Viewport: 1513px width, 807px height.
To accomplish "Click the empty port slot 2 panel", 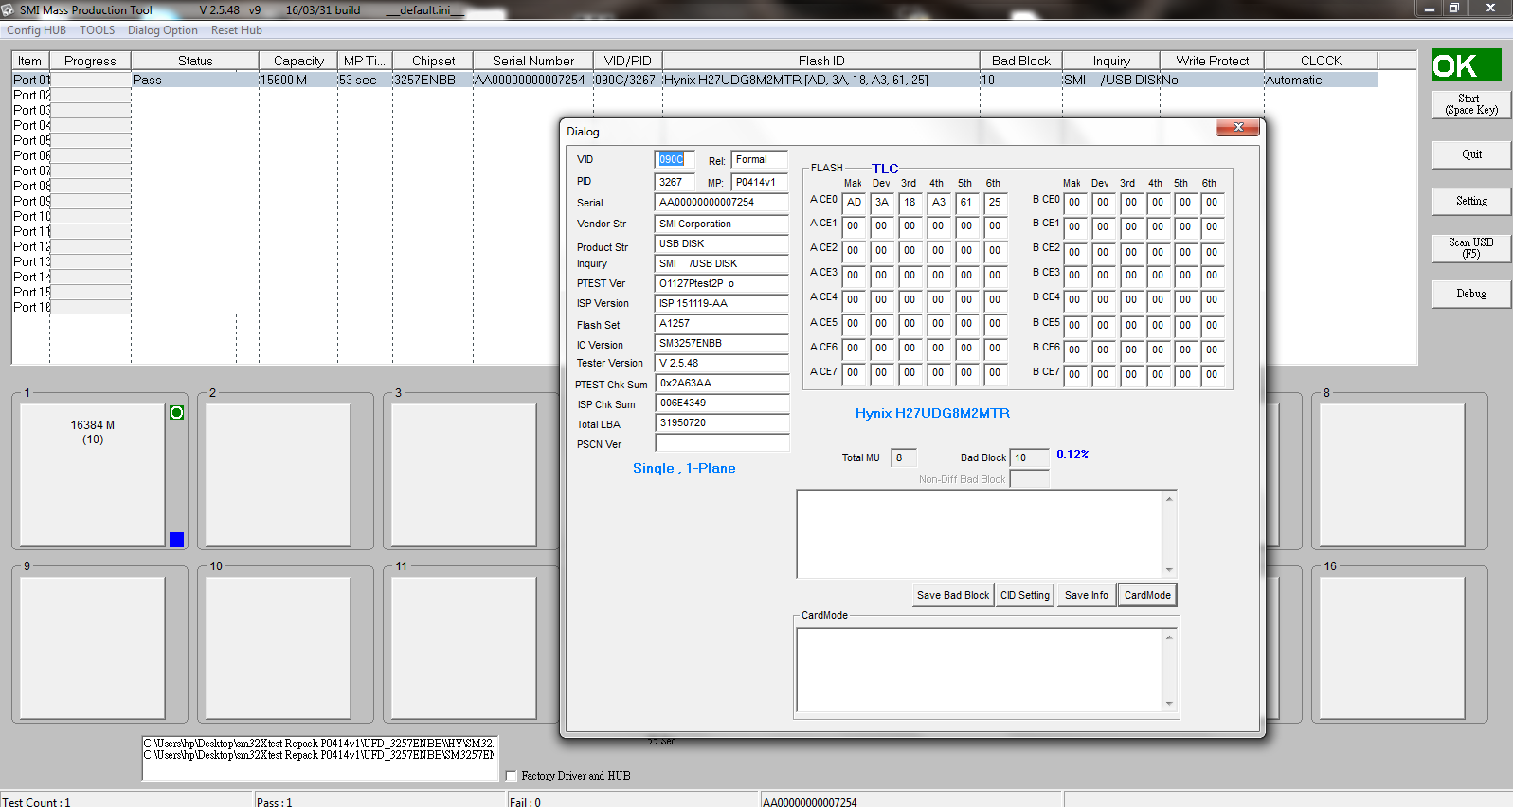I will tap(278, 475).
